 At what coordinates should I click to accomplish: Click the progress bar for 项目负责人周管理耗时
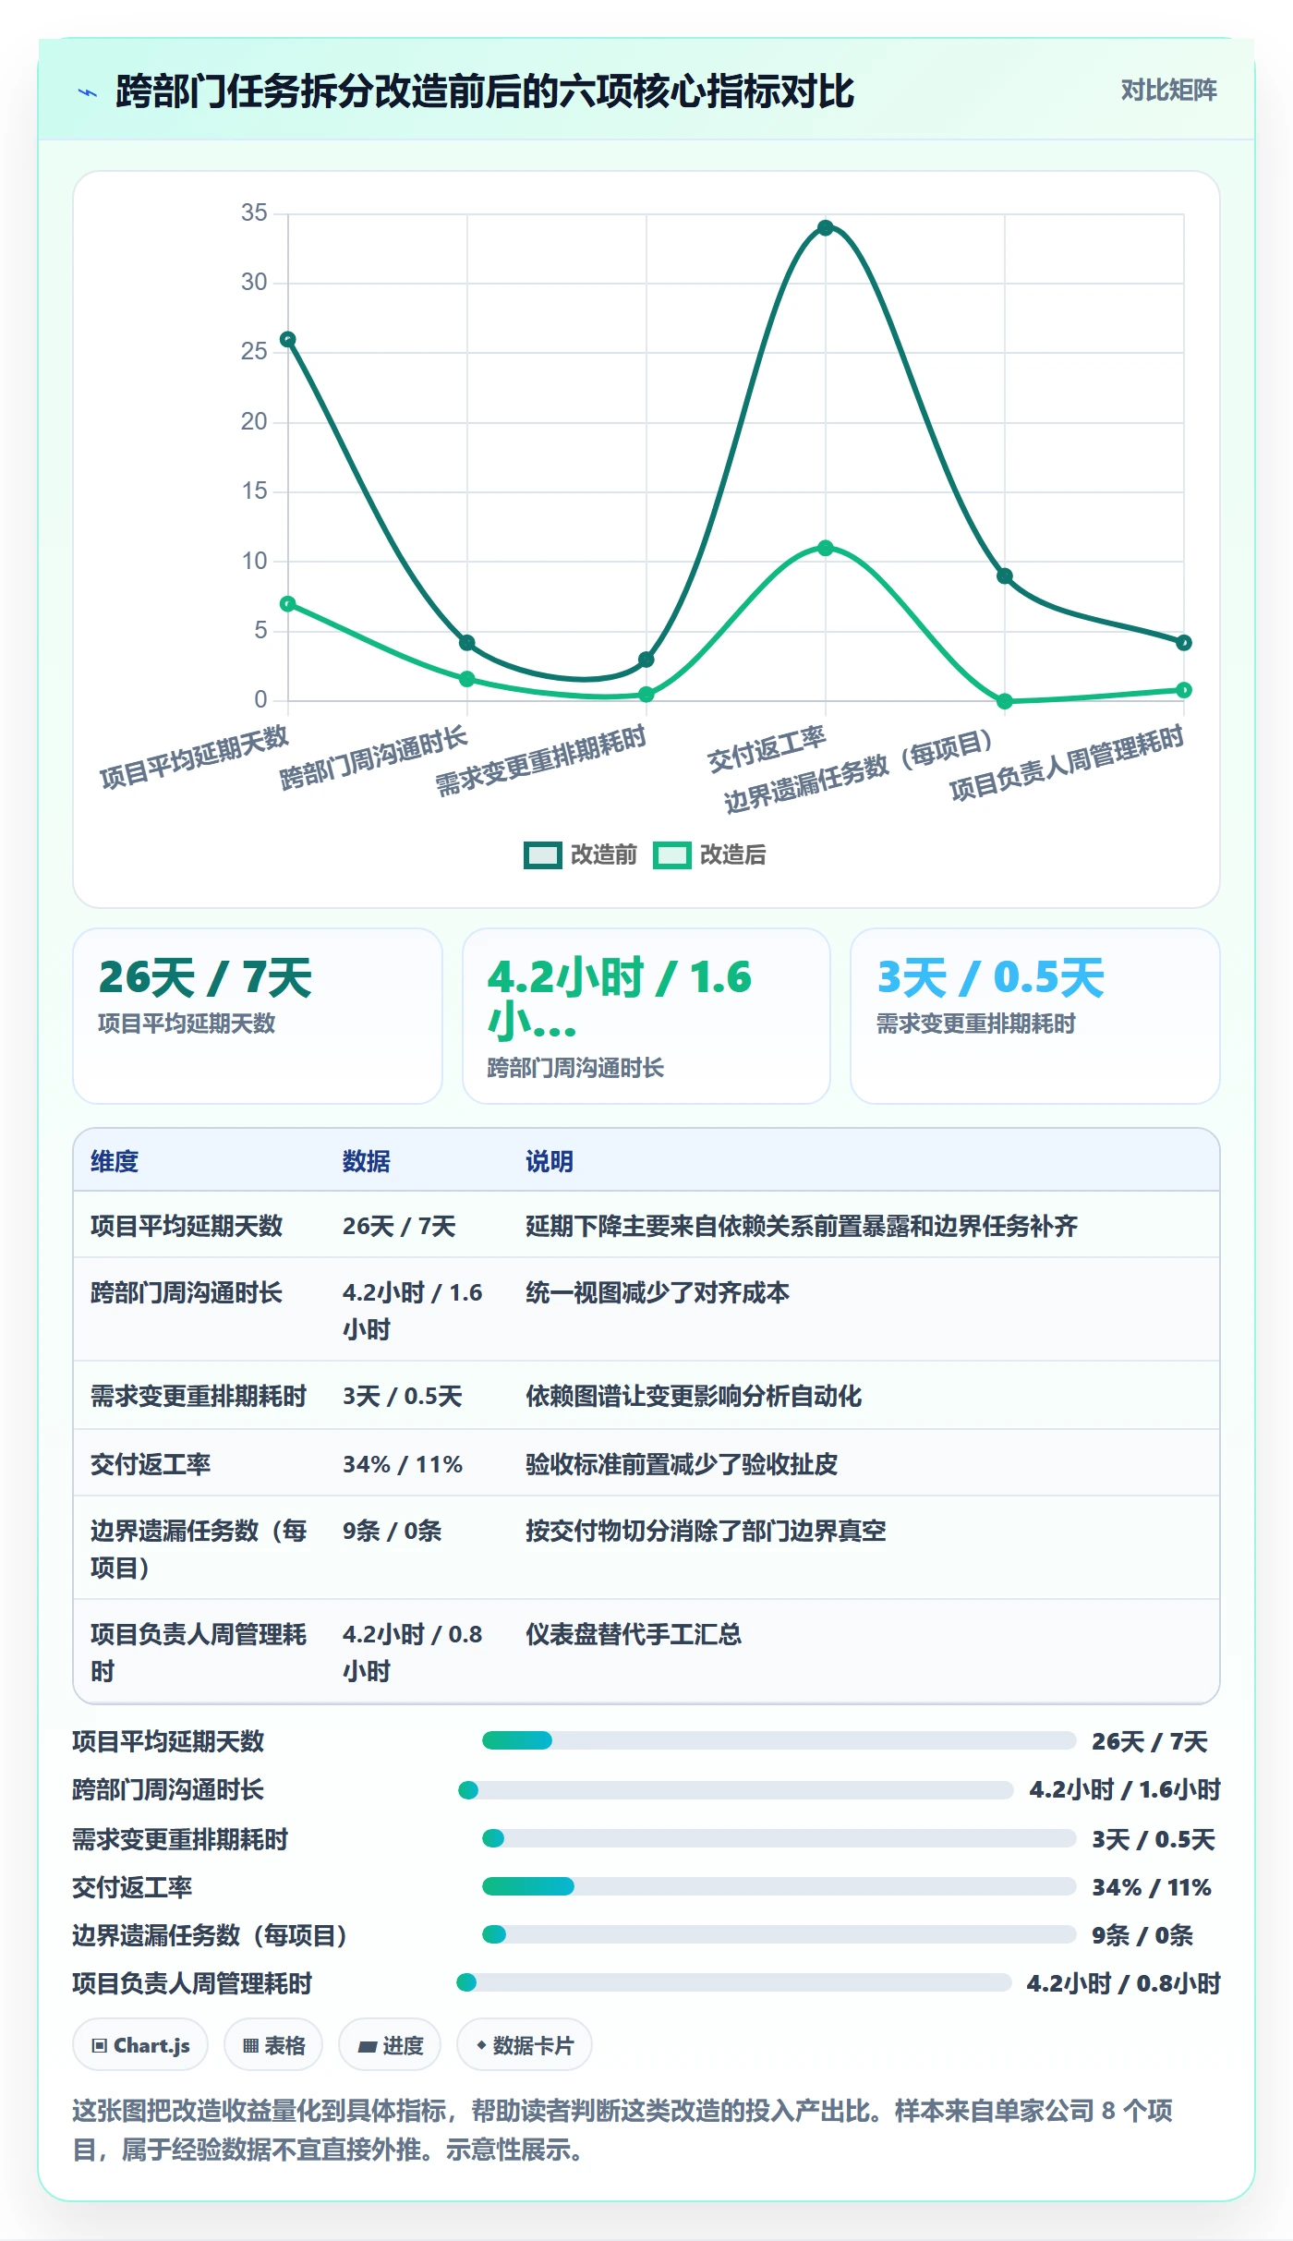[x=734, y=1982]
